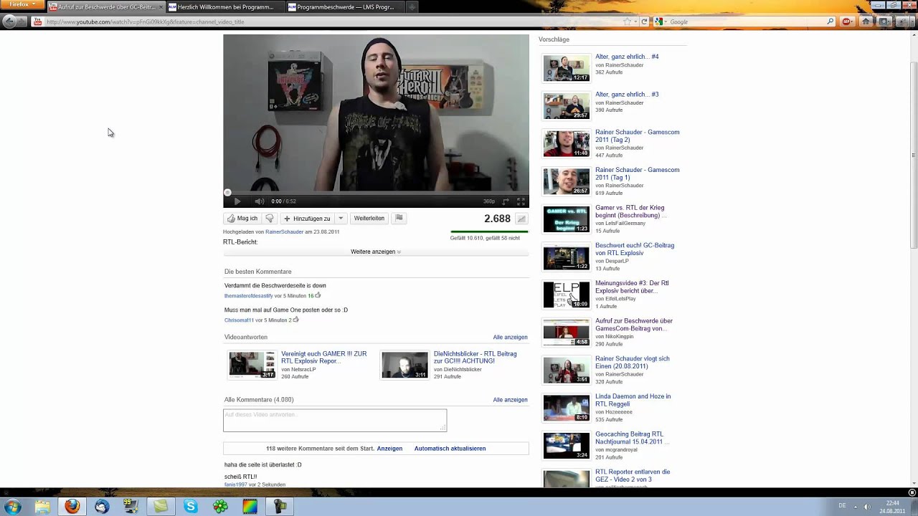The image size is (918, 516).
Task: Switch video to fullscreen
Action: click(x=521, y=201)
